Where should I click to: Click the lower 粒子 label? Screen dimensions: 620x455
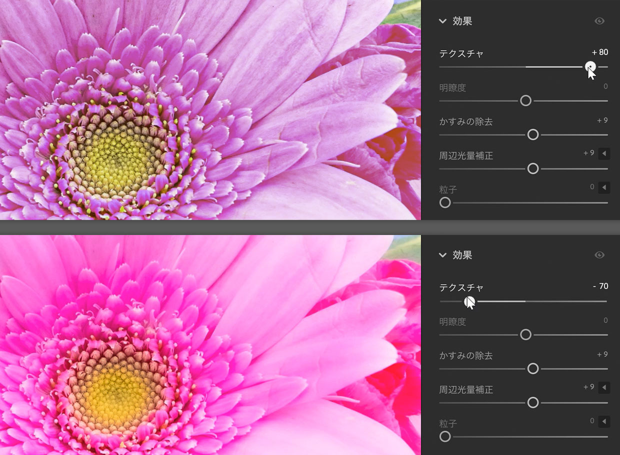(448, 423)
